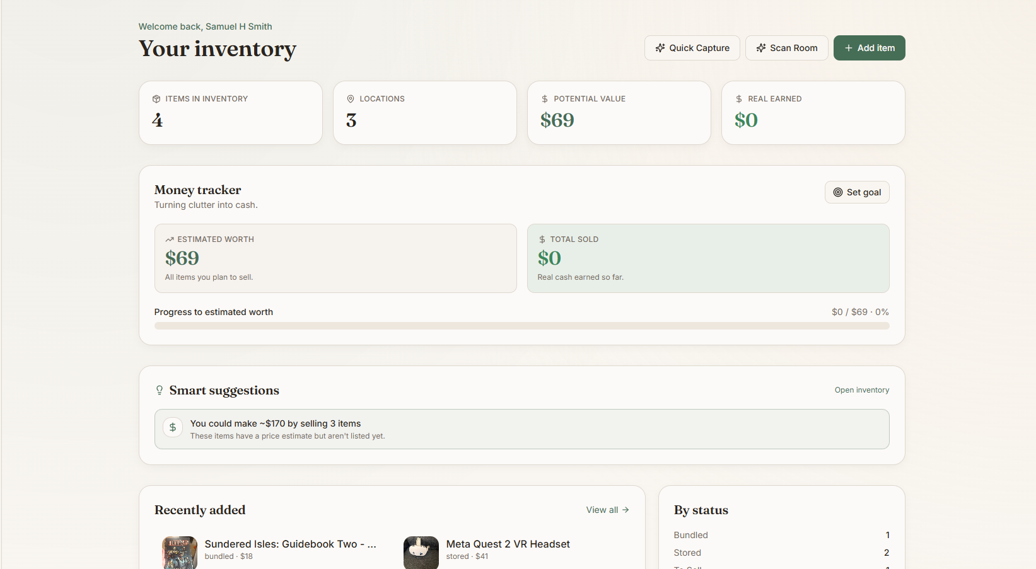Click the arrow next to View all
This screenshot has width=1036, height=569.
coord(626,510)
